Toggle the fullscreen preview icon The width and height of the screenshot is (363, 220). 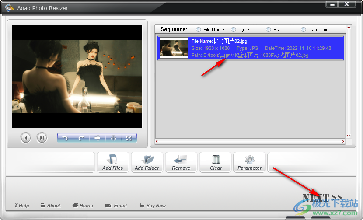click(x=129, y=138)
